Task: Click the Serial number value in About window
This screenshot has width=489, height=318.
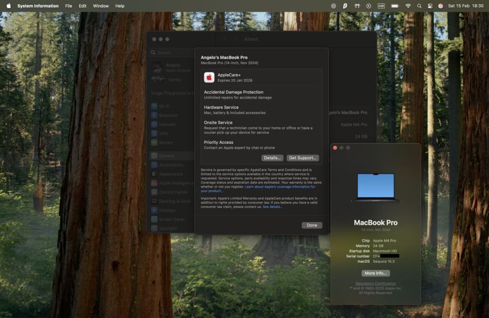Action: point(386,256)
